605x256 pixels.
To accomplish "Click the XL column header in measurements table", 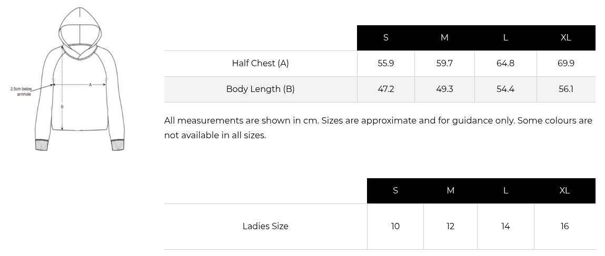I will 566,38.
